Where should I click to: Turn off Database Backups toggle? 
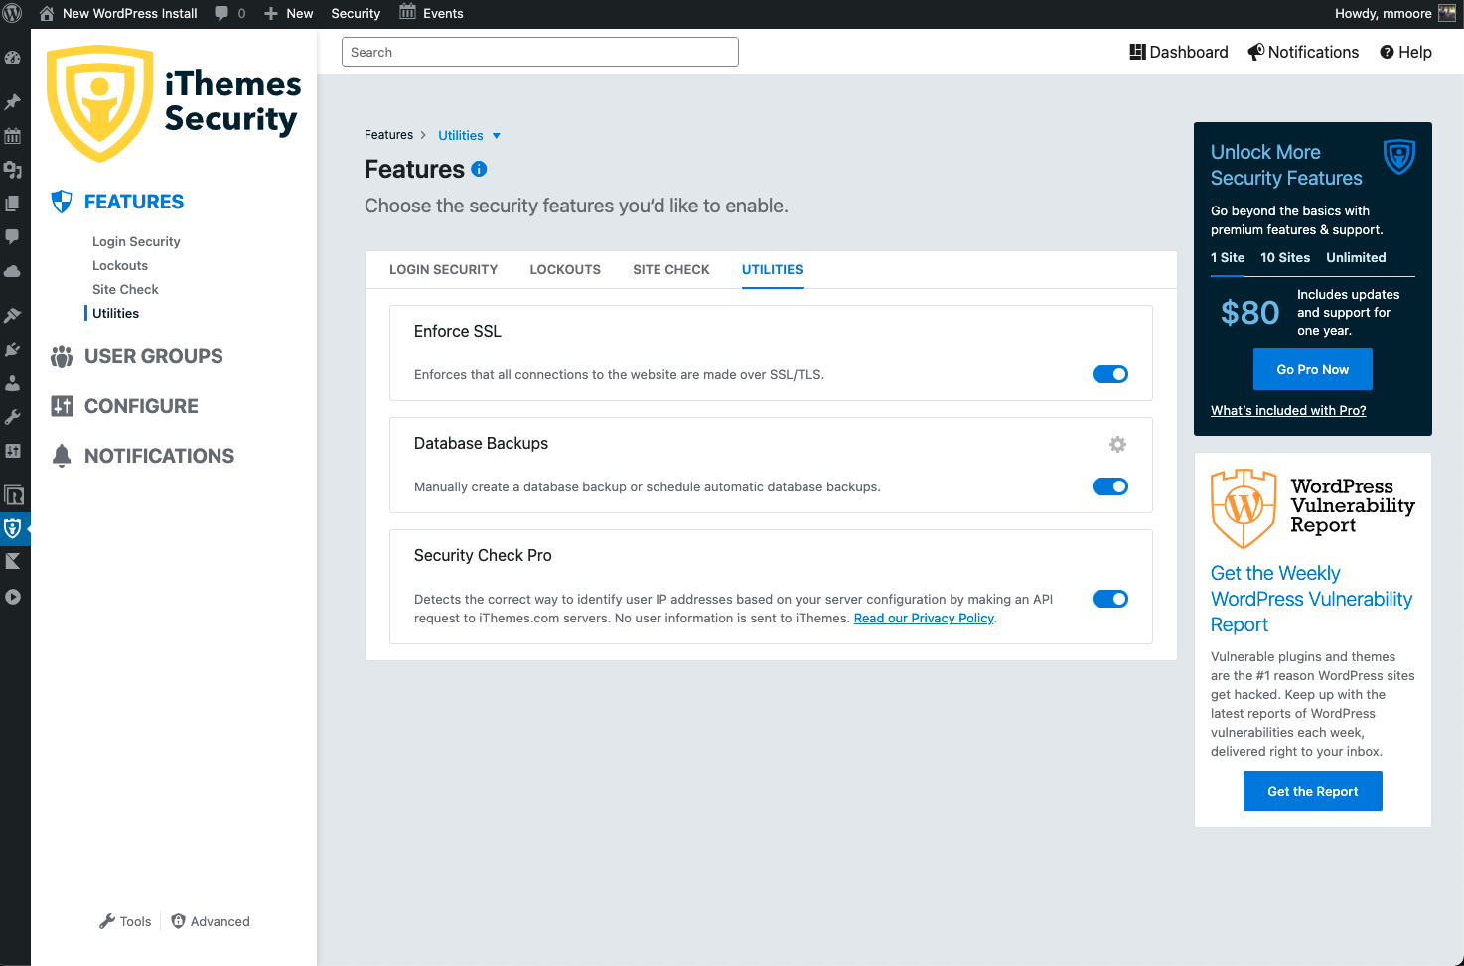coord(1110,486)
